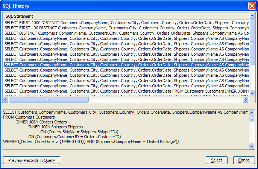Select the SELECT FIRST 1000 DISTINCT statement

click(x=126, y=23)
